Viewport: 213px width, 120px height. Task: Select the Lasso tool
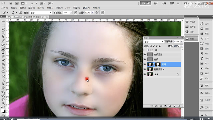pyautogui.click(x=3, y=29)
